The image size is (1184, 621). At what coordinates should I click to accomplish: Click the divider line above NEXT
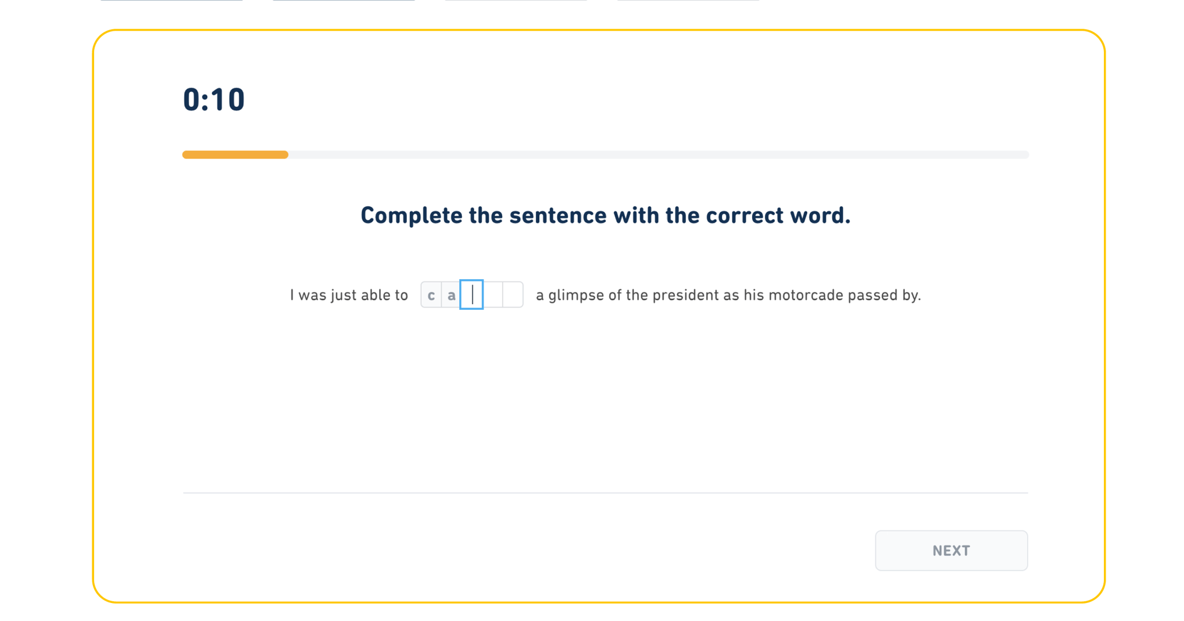pyautogui.click(x=605, y=493)
